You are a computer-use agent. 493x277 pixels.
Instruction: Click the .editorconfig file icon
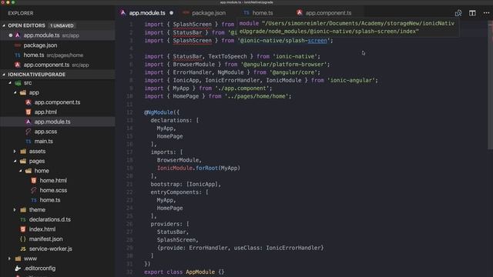click(18, 269)
